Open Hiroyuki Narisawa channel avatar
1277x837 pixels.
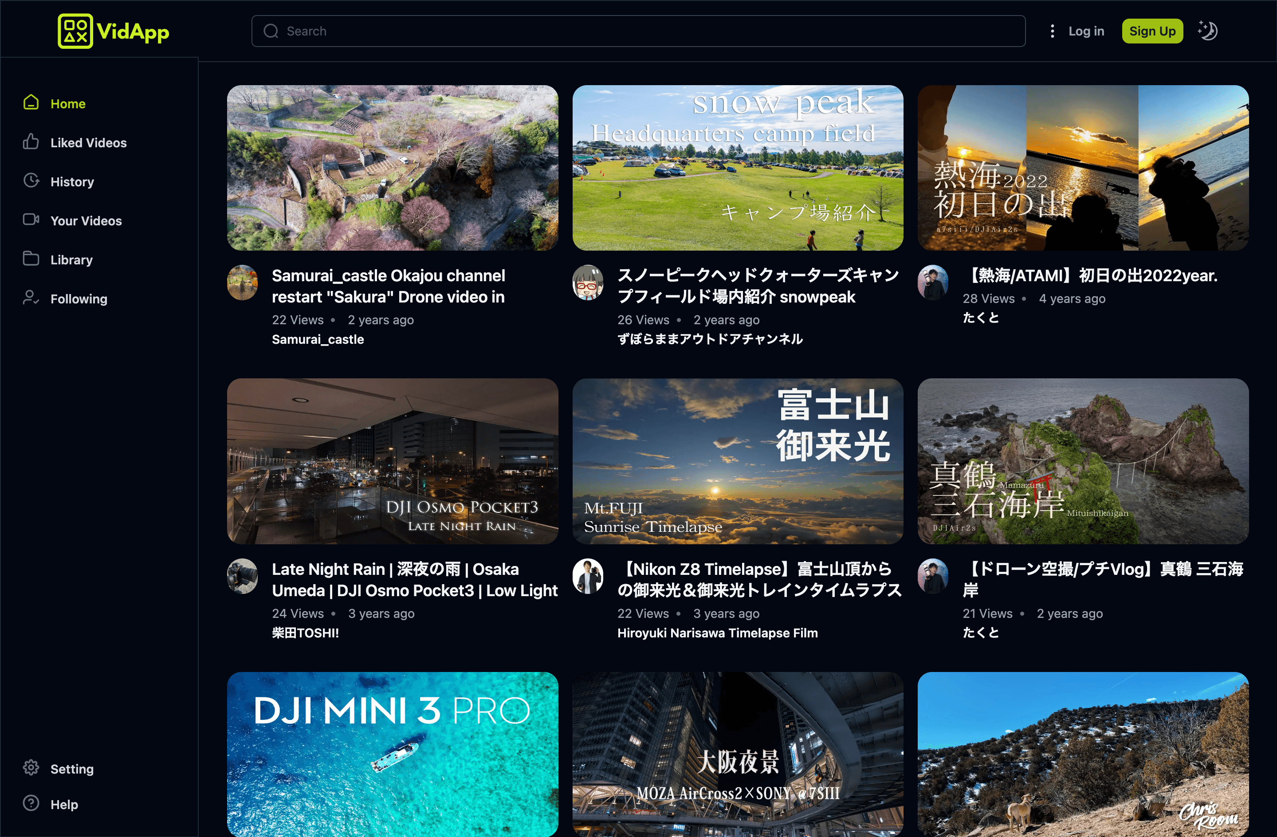[x=588, y=576]
